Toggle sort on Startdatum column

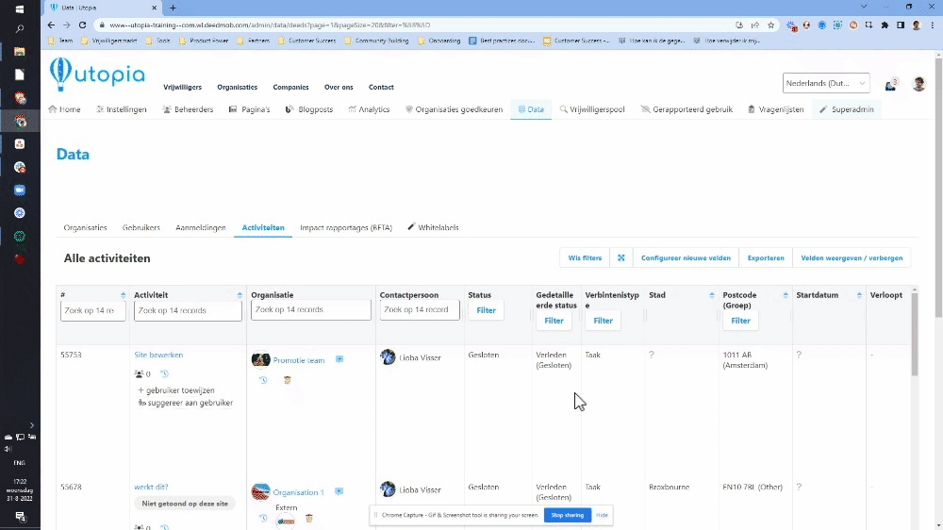tap(859, 295)
